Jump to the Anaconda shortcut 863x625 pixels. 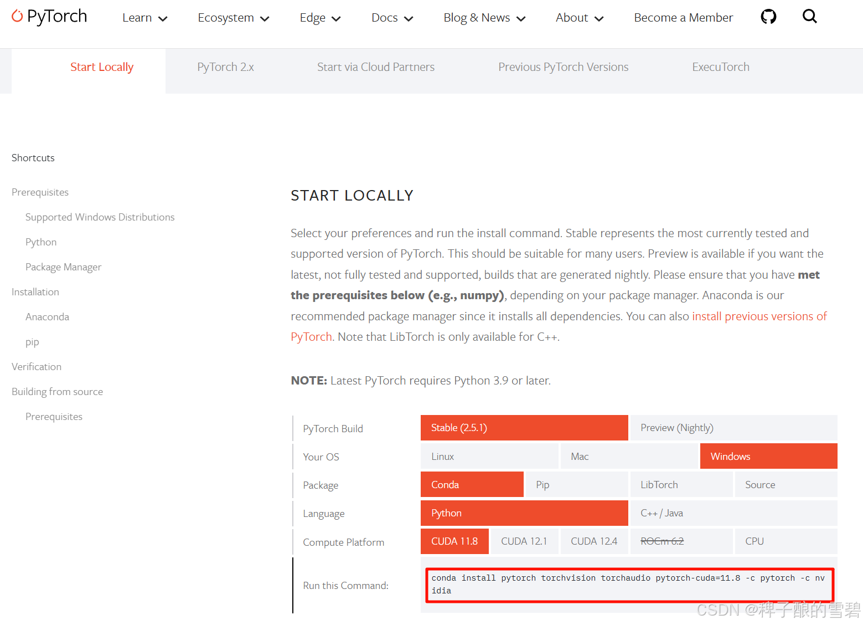pyautogui.click(x=47, y=317)
